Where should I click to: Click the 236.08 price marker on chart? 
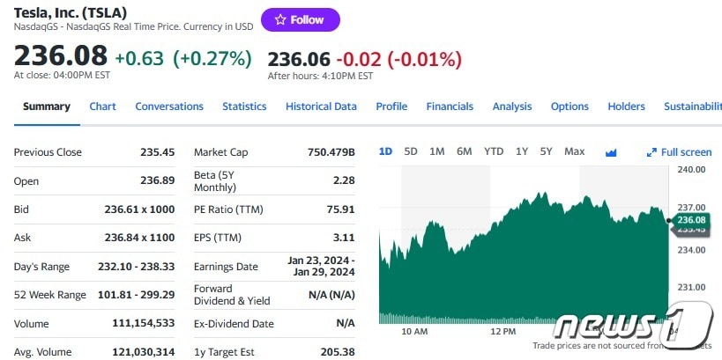point(692,219)
